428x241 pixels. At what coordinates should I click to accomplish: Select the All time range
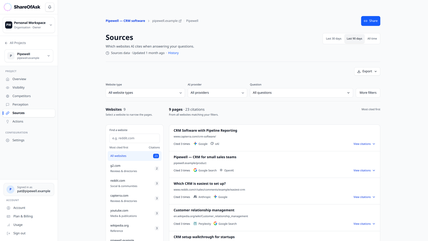coord(372,39)
